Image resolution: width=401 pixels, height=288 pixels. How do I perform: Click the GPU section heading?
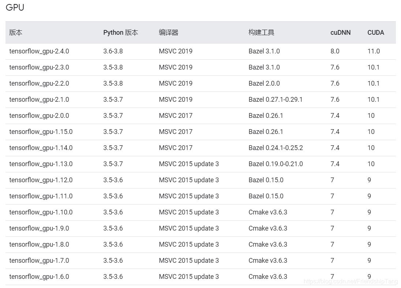coord(15,7)
